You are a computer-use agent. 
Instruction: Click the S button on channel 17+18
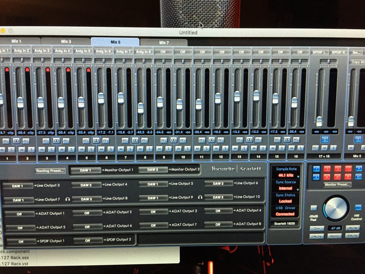click(333, 148)
